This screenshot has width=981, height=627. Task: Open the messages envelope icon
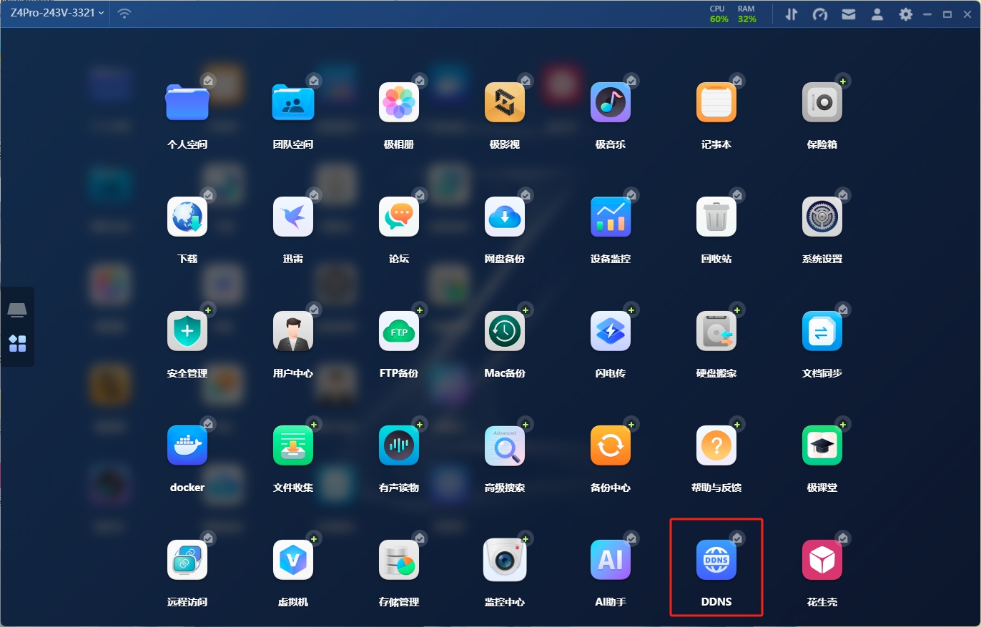tap(849, 14)
